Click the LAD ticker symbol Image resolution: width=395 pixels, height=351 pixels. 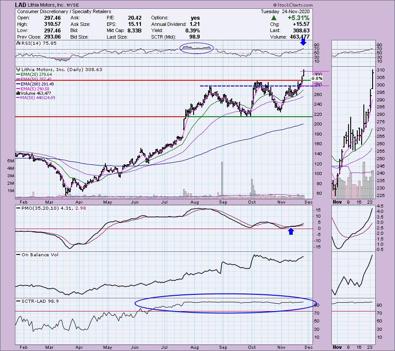[20, 5]
